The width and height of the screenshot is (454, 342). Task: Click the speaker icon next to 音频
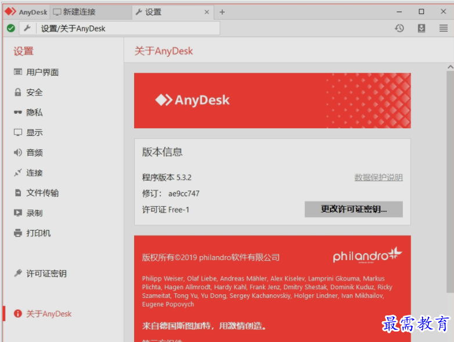coord(17,153)
